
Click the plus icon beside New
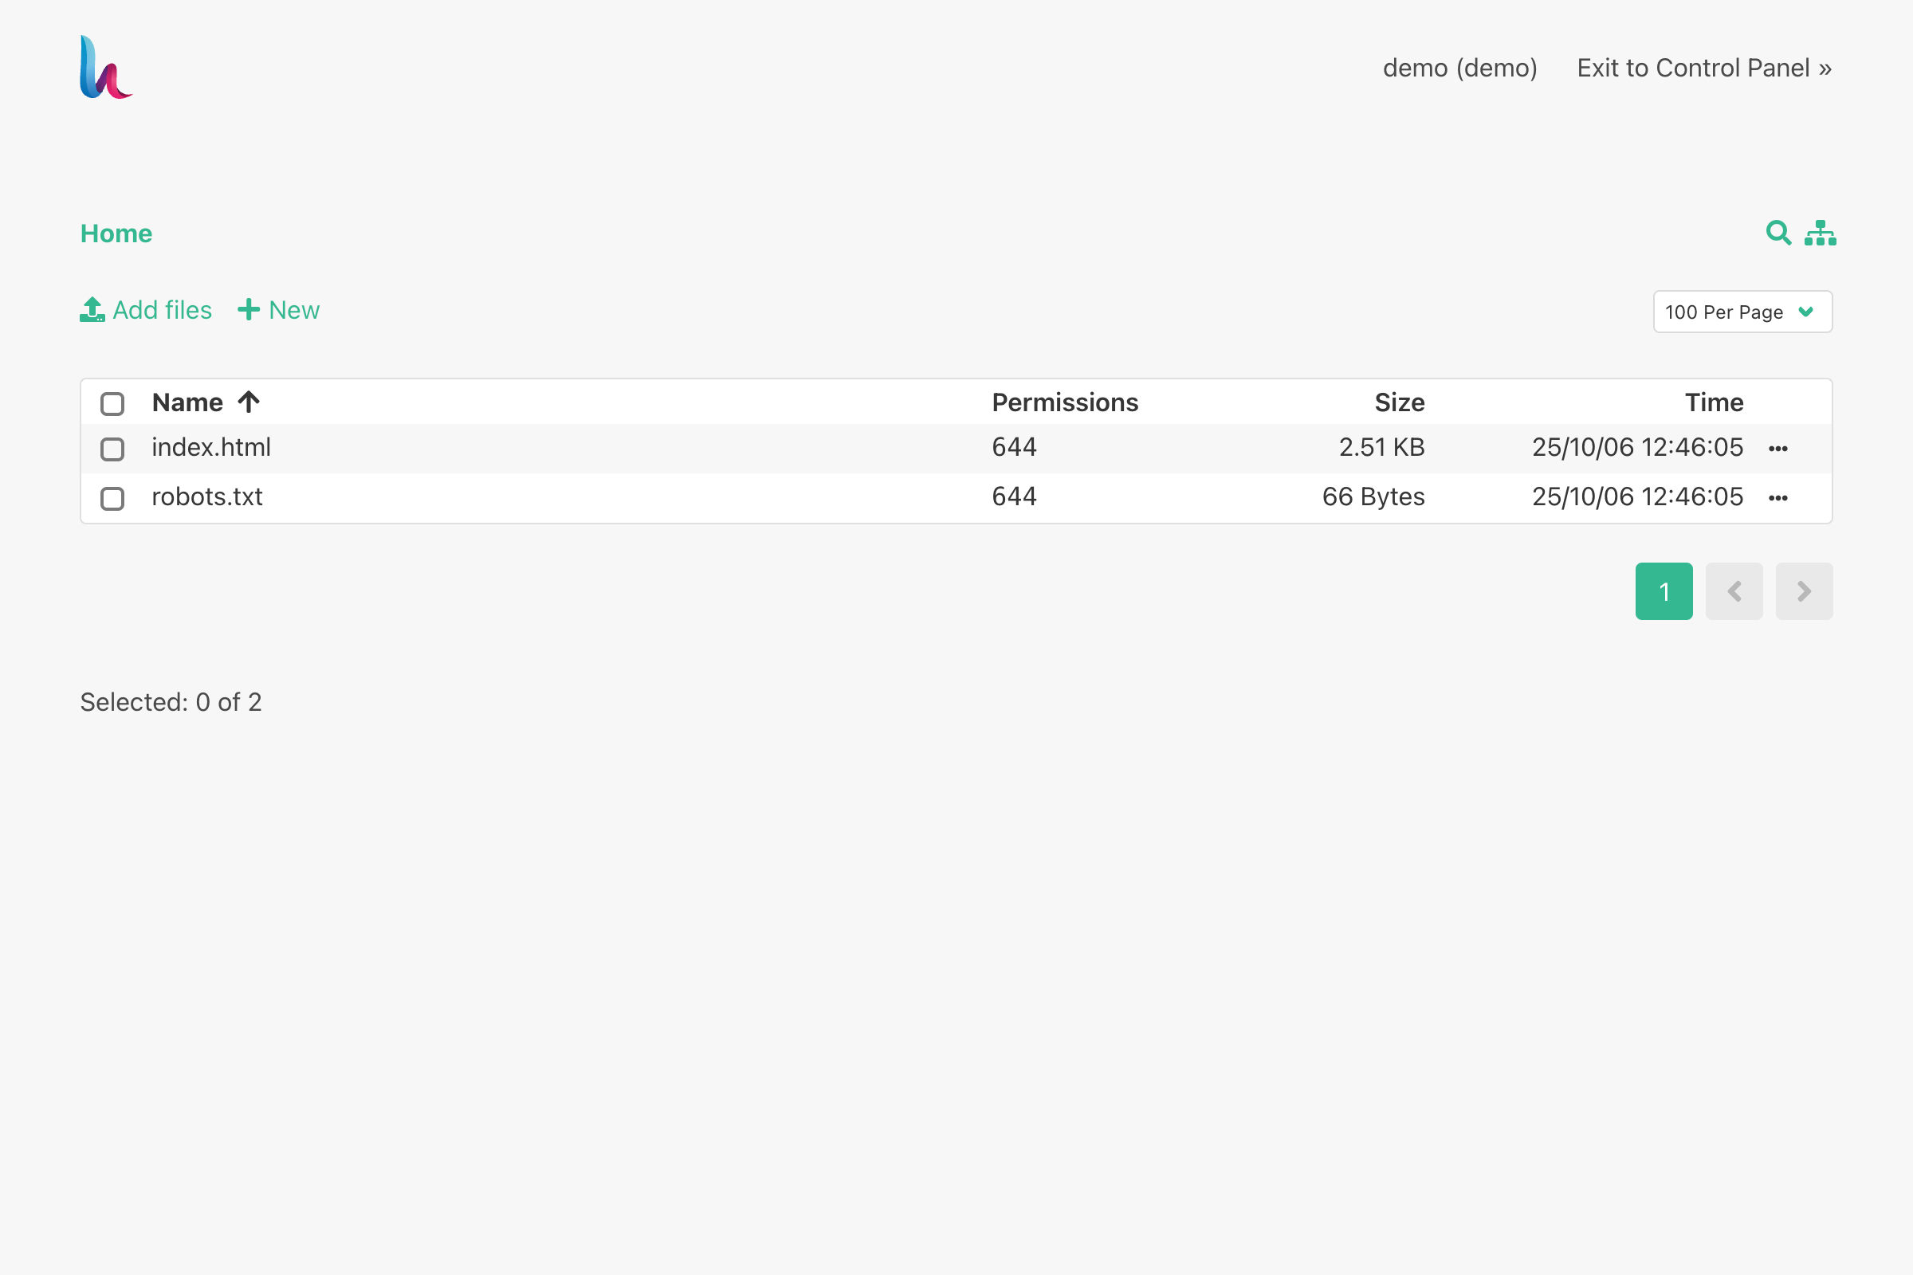[x=248, y=310]
